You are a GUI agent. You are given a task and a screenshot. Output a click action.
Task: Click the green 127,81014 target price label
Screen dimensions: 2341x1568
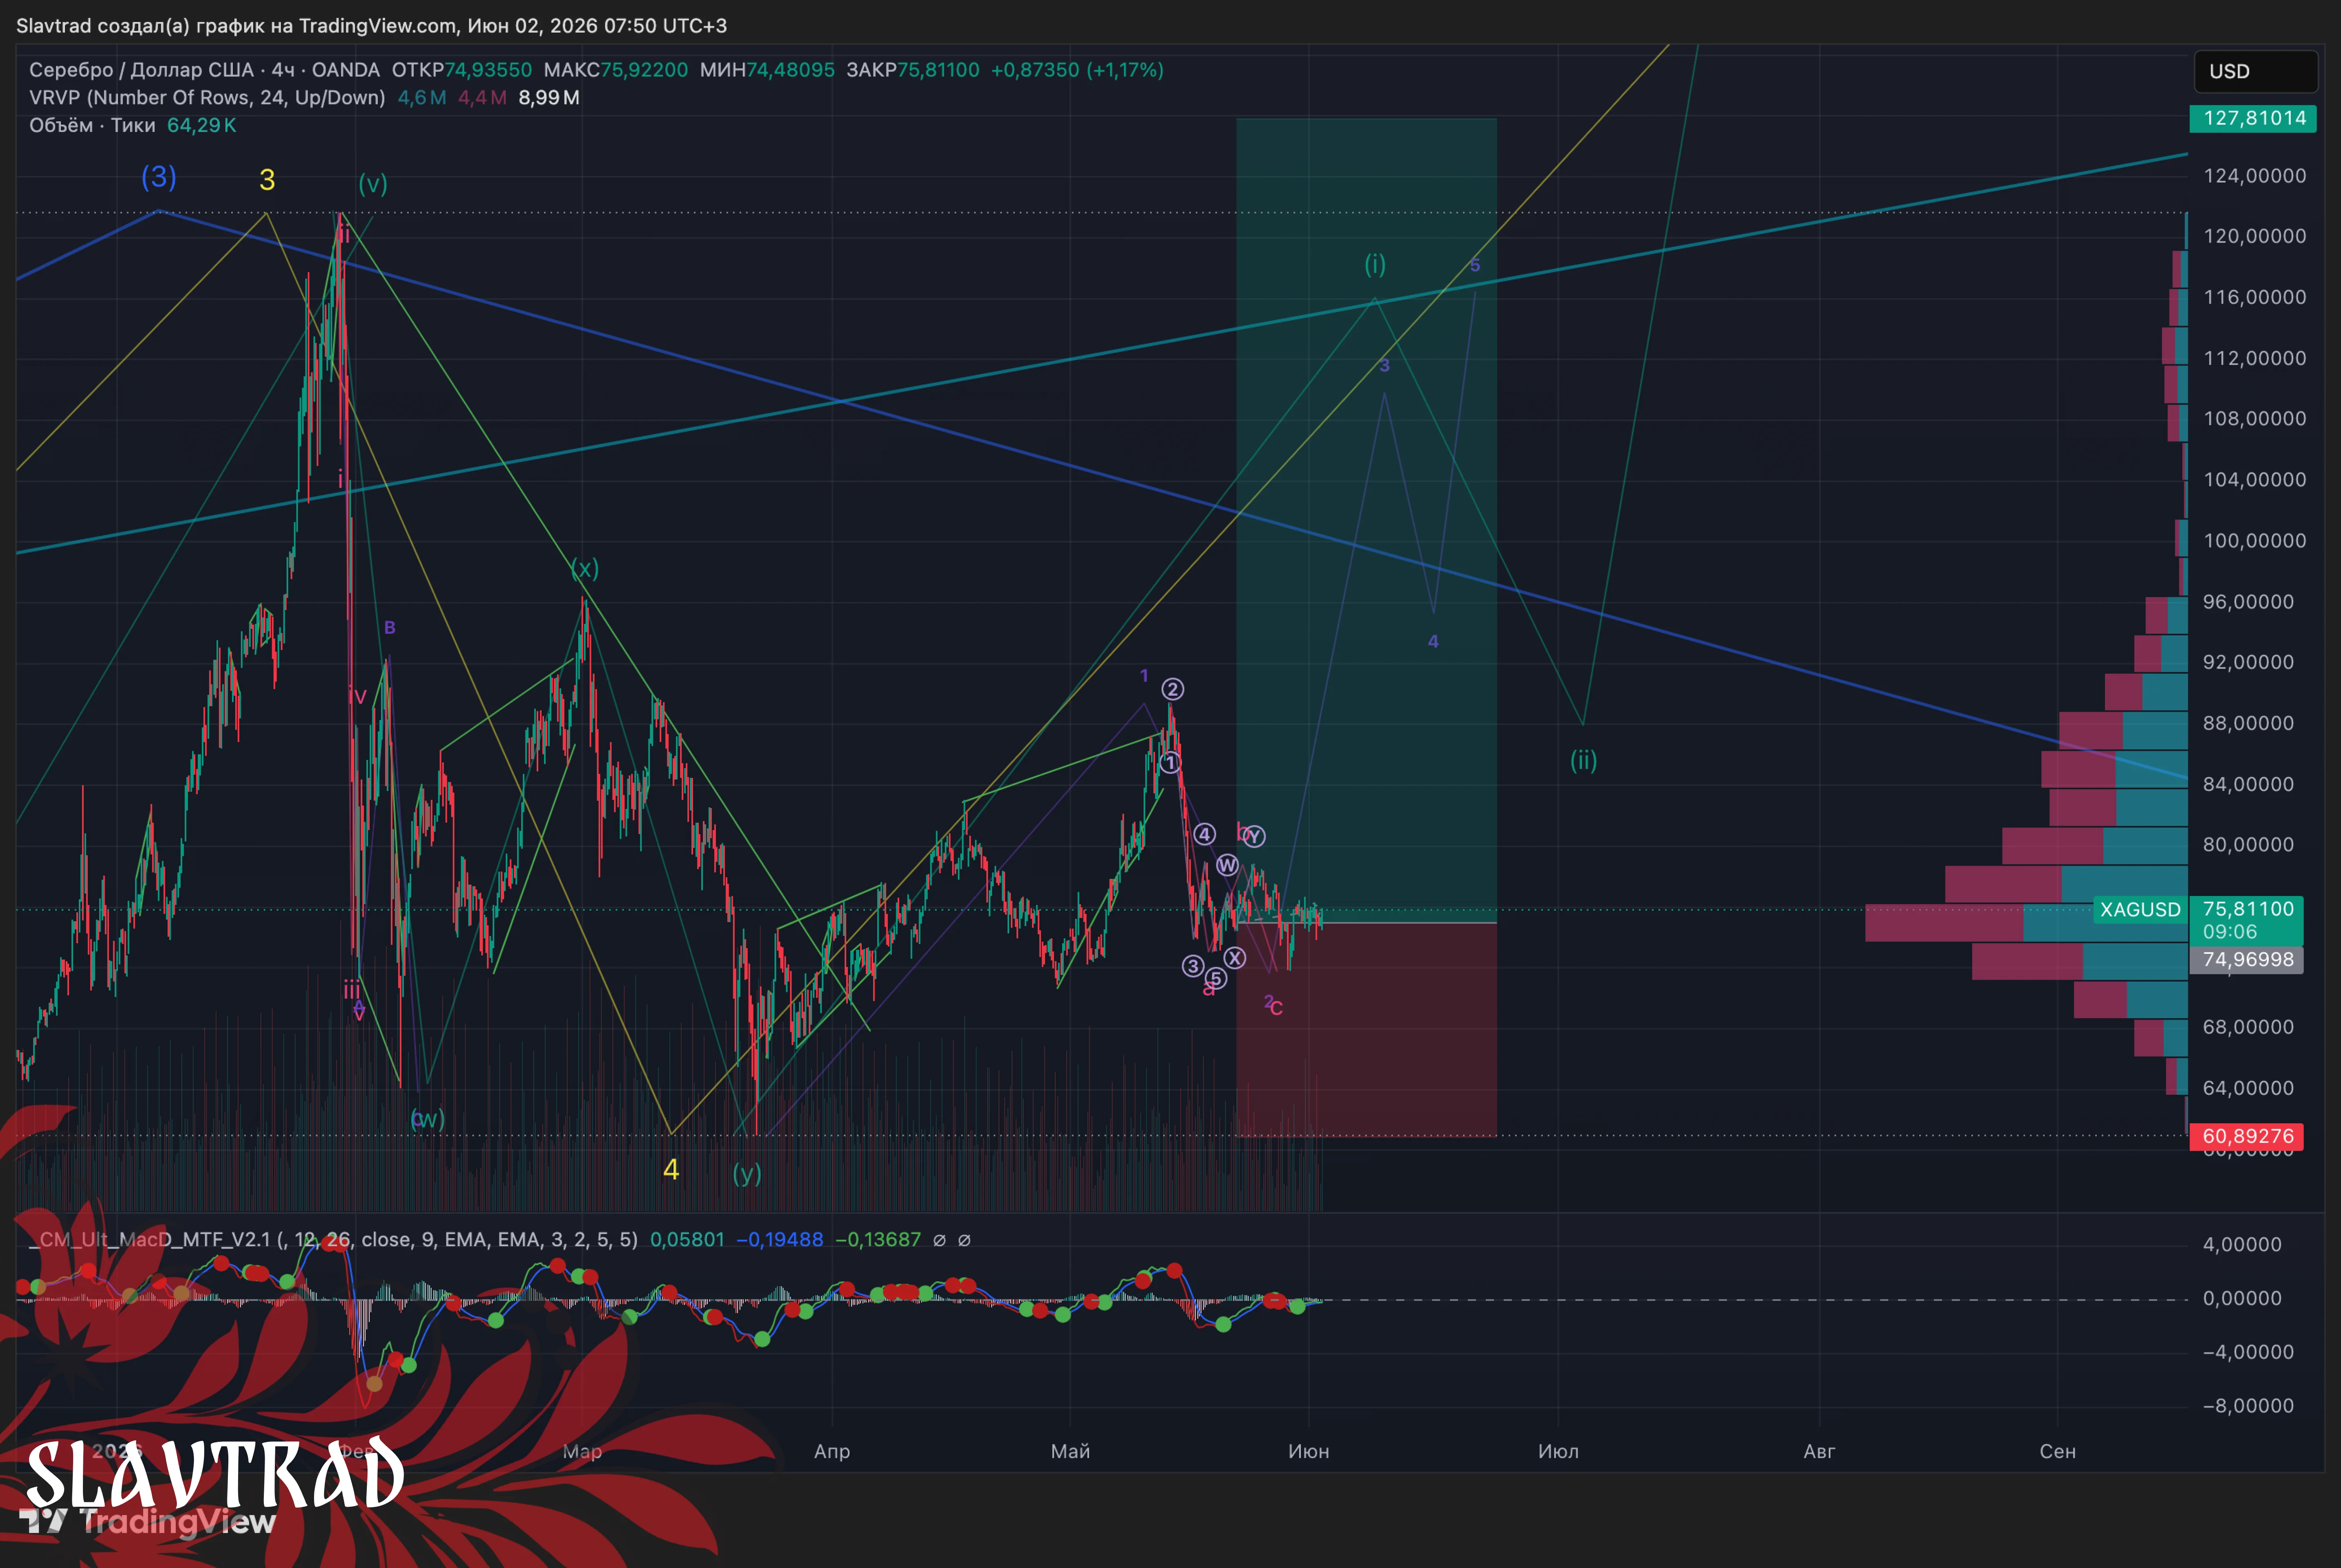(x=2254, y=118)
